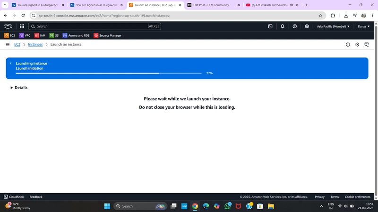Go to the Instances breadcrumb link
The height and width of the screenshot is (212, 378).
35,44
